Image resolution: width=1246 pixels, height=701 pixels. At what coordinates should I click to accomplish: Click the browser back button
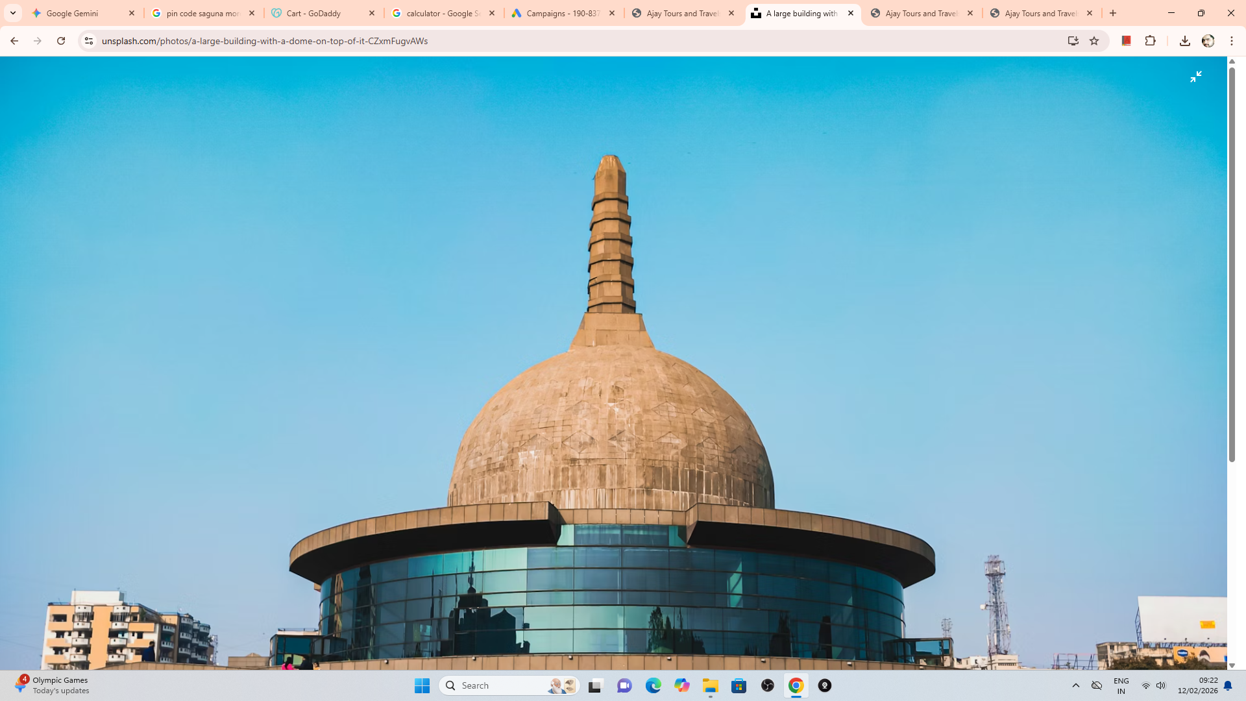click(14, 41)
